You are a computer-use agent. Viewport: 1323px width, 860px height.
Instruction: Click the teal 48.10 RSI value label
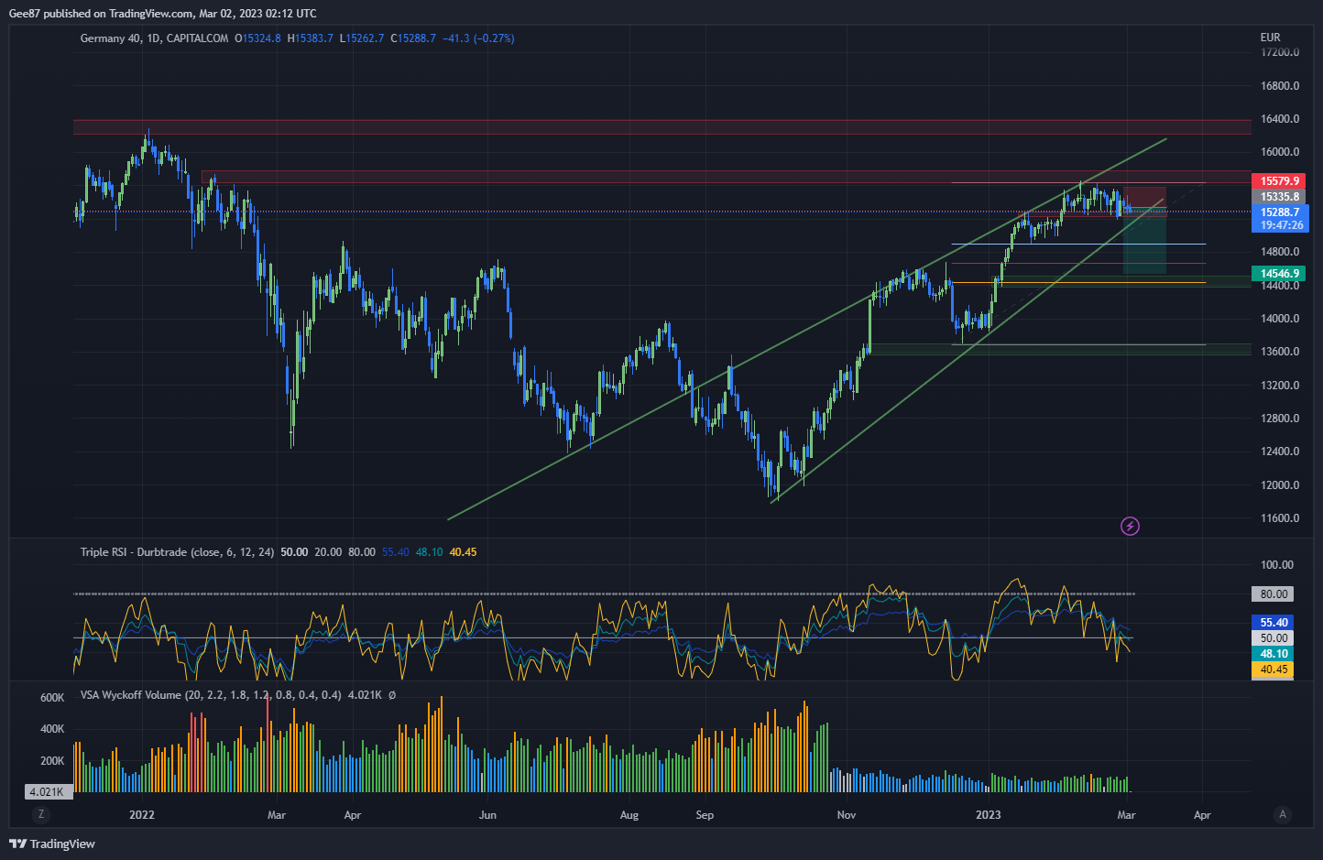(1274, 654)
